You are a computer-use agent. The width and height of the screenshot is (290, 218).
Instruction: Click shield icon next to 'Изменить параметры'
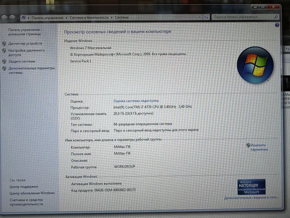click(x=248, y=145)
